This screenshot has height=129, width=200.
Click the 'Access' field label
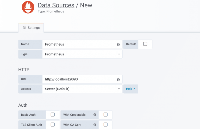point(26,89)
